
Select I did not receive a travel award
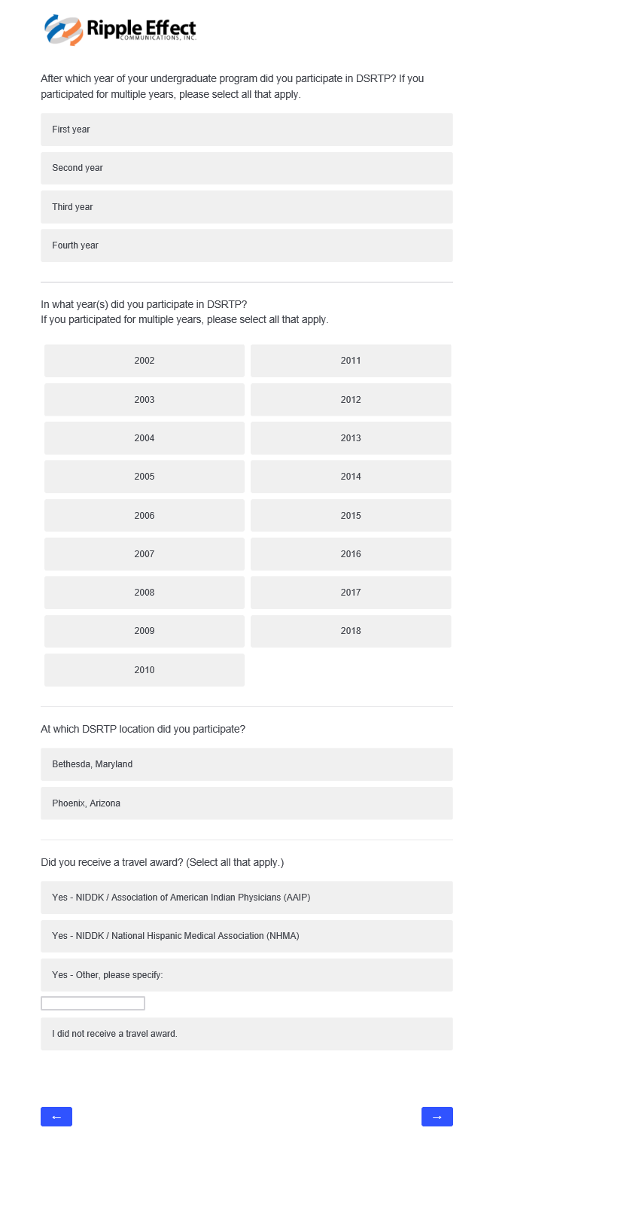[x=247, y=1034]
